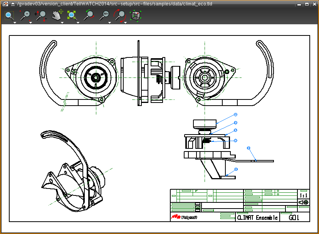Maximize the viewer window
The height and width of the screenshot is (234, 319).
[x=307, y=4]
